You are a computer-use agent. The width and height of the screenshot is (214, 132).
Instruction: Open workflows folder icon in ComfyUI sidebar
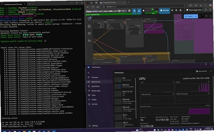tap(89, 41)
